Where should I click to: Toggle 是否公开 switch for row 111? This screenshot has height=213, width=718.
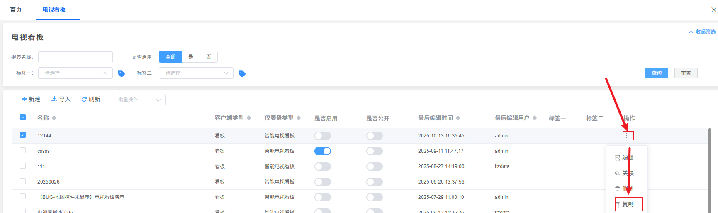[x=374, y=166]
